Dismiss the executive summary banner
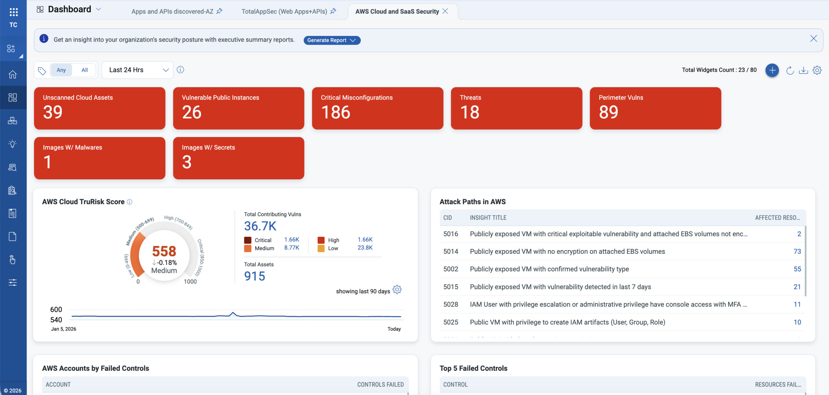The image size is (829, 395). point(813,39)
